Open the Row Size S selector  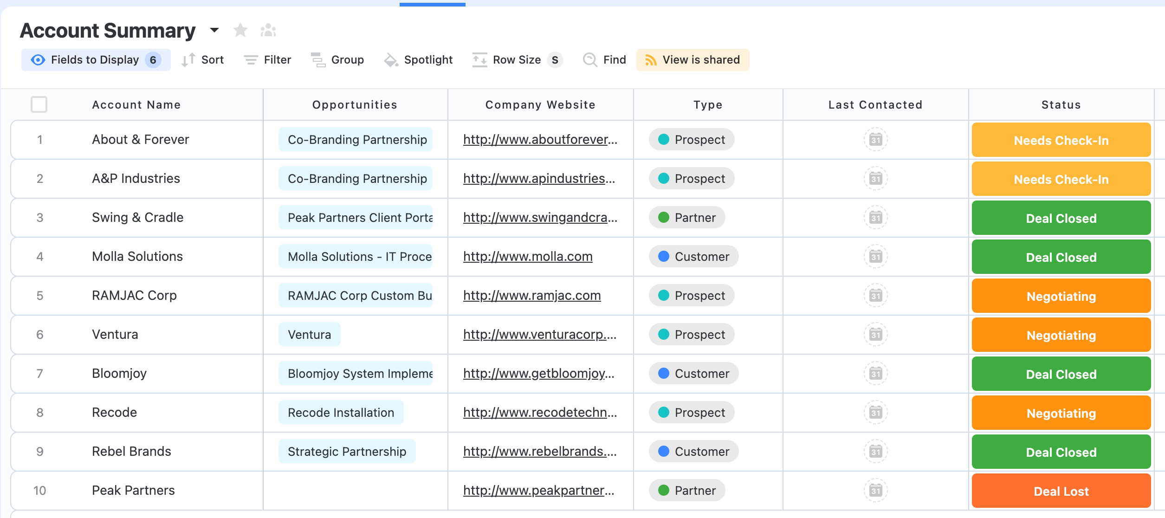pyautogui.click(x=518, y=60)
